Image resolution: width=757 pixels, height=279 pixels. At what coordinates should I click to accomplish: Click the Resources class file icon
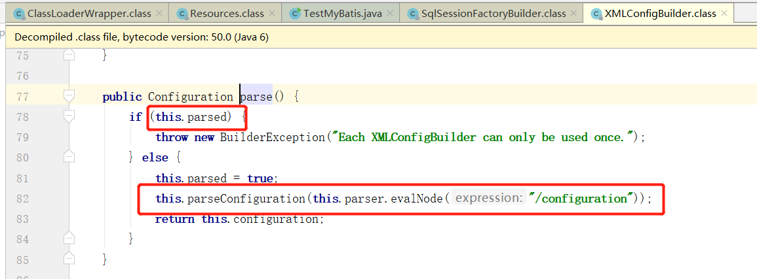[x=182, y=14]
